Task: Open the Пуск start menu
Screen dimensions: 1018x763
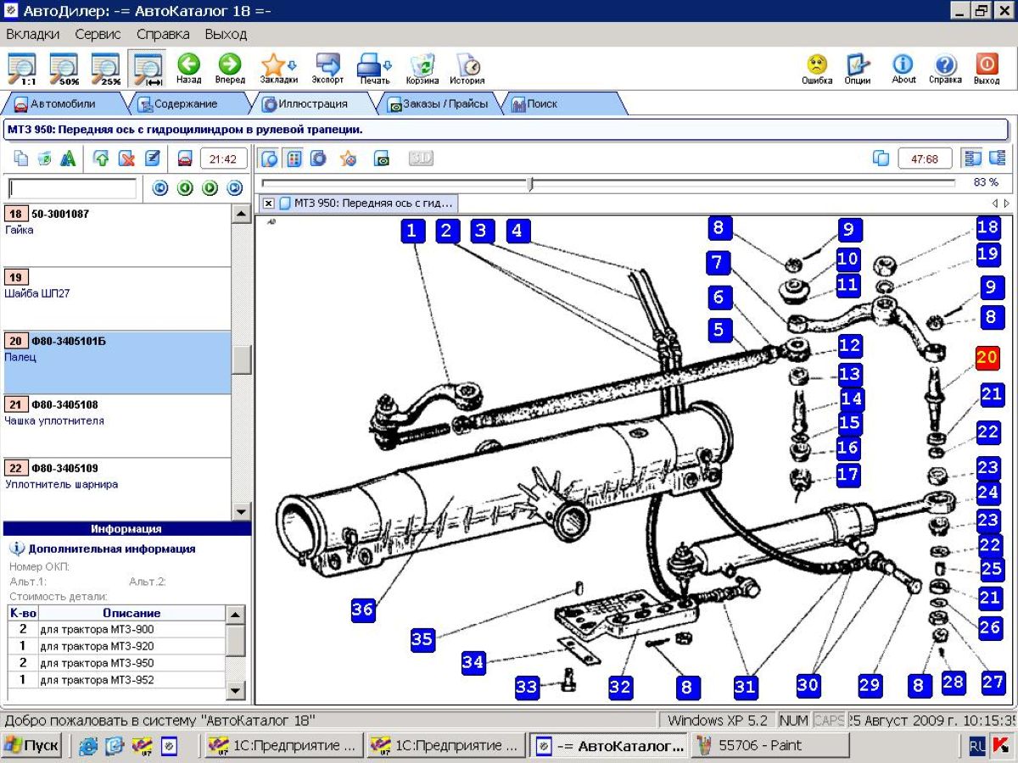Action: click(x=32, y=746)
